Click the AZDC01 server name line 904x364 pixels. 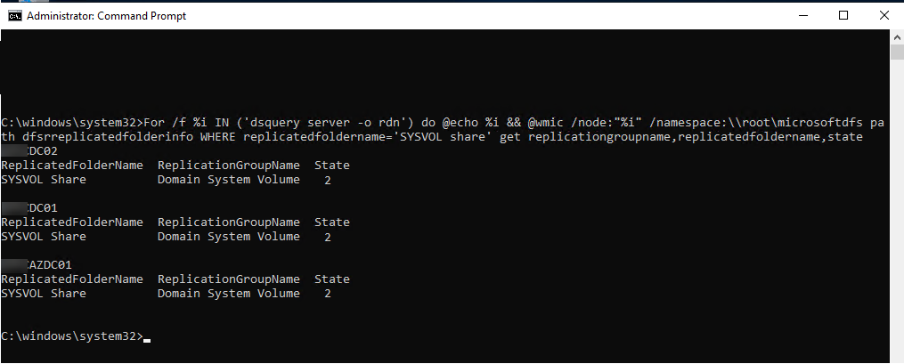pyautogui.click(x=37, y=265)
